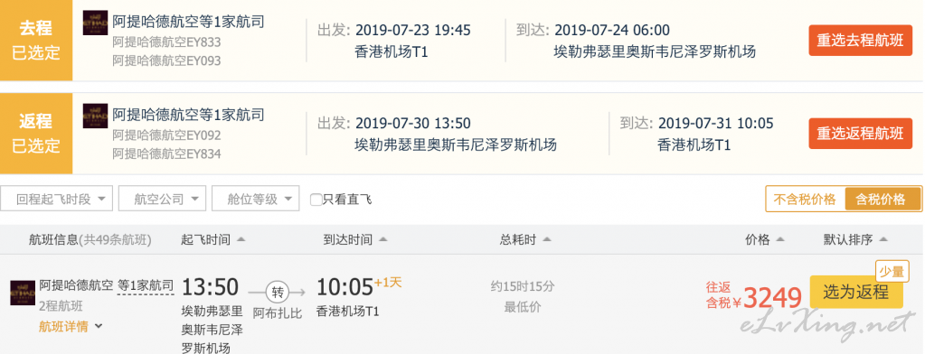Sort by 起飞时间 arrow icon
The image size is (925, 354).
click(241, 239)
